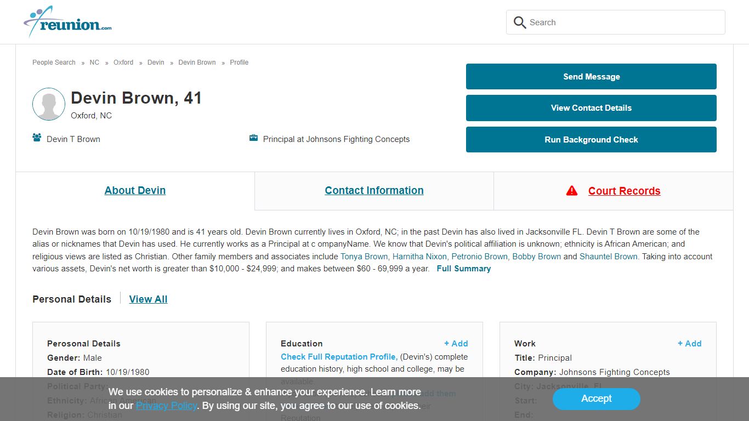Screen dimensions: 749x421
Task: Expand the Full Summary link
Action: [464, 269]
